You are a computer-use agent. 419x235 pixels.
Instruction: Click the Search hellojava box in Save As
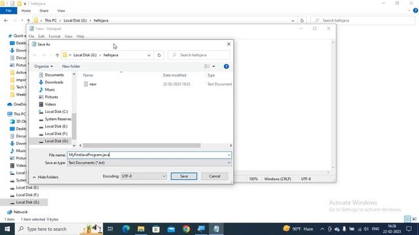(x=199, y=55)
